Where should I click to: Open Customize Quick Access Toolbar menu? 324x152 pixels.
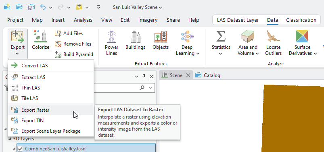tap(99, 7)
